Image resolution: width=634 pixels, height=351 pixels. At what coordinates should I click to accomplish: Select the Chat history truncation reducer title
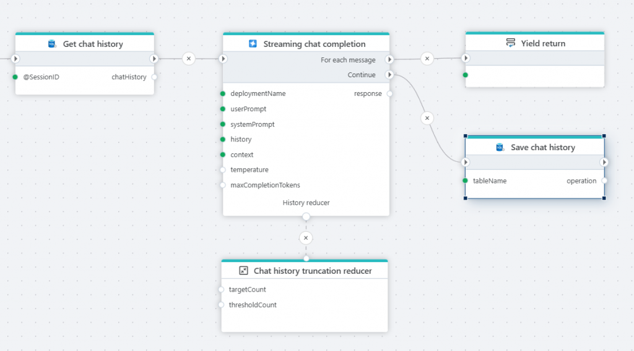click(x=313, y=271)
